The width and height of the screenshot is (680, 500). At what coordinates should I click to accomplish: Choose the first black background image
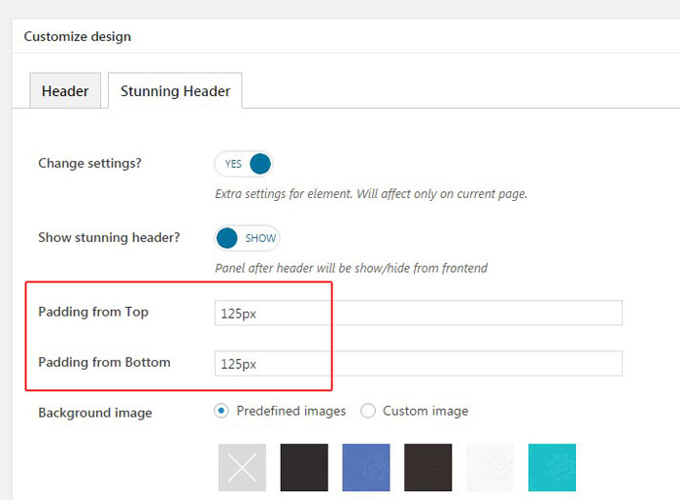tap(304, 468)
